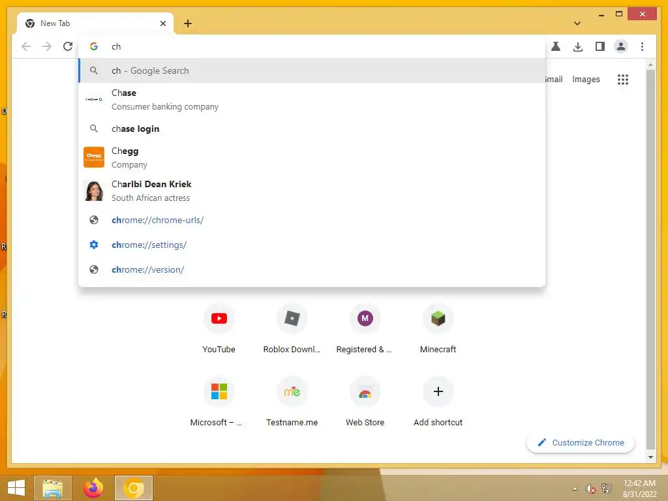Open the profile avatar menu
The height and width of the screenshot is (501, 668).
[x=621, y=46]
